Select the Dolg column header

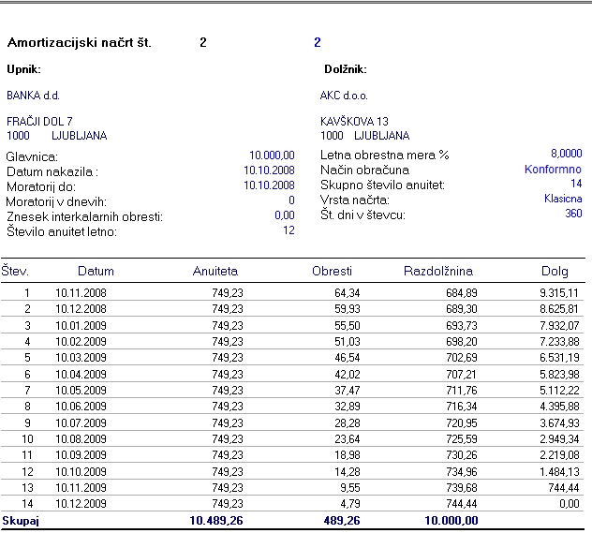coord(555,272)
